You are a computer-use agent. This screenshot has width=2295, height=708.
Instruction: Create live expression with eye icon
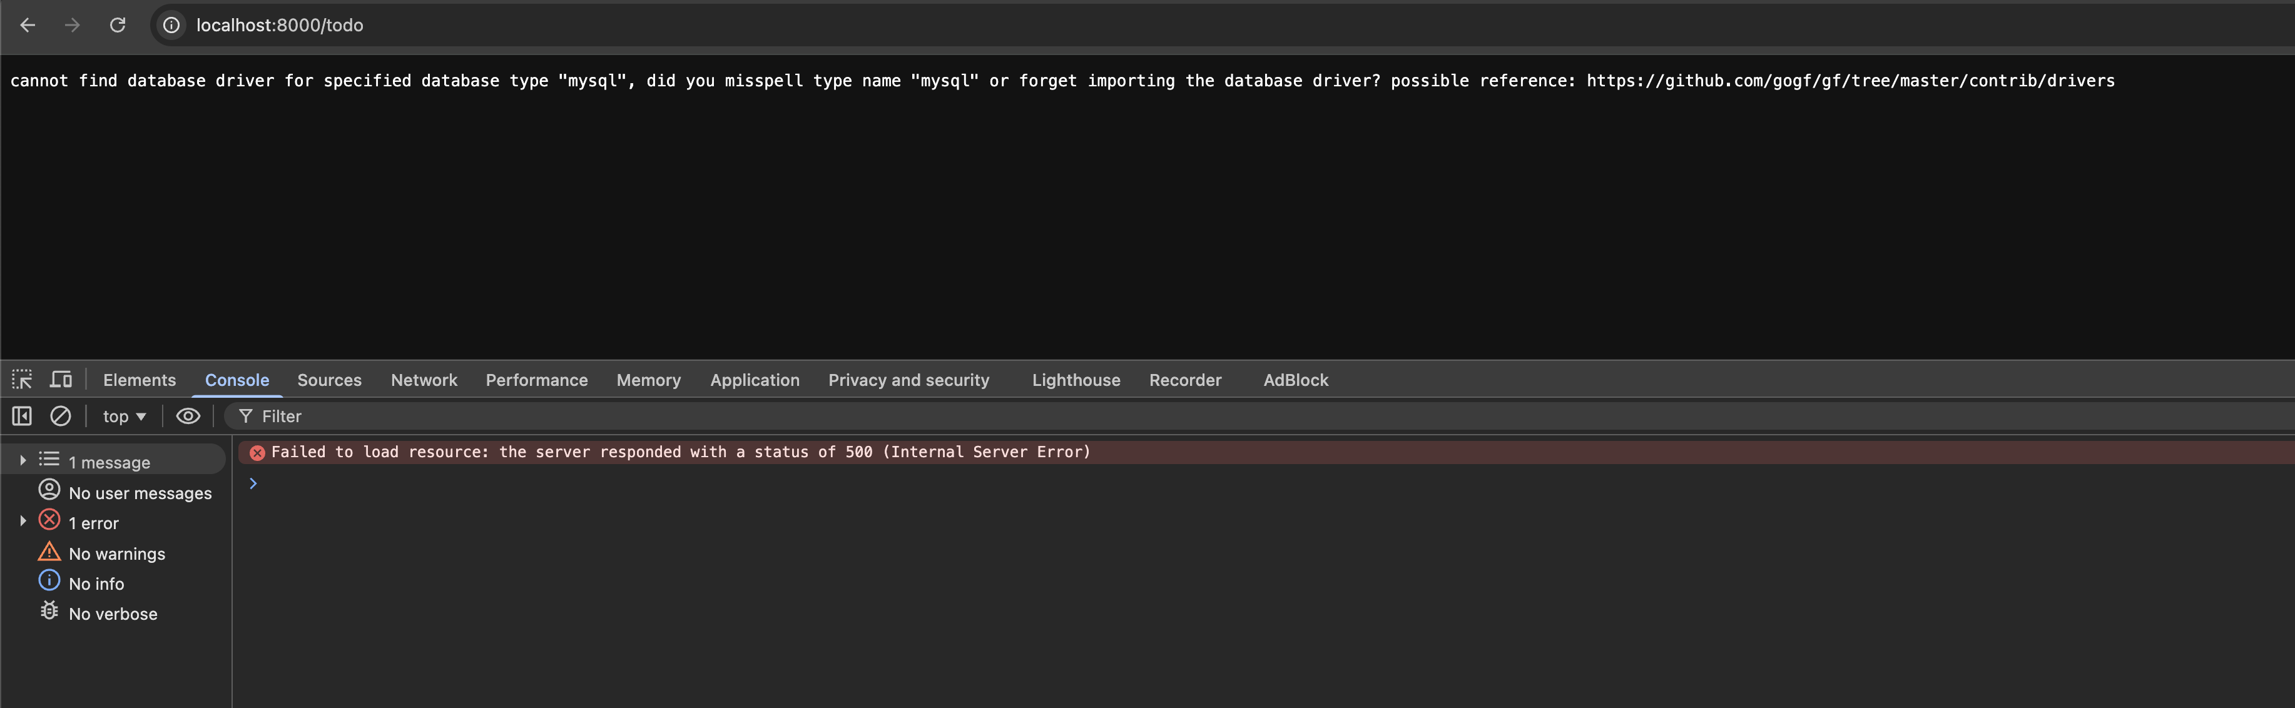point(188,416)
